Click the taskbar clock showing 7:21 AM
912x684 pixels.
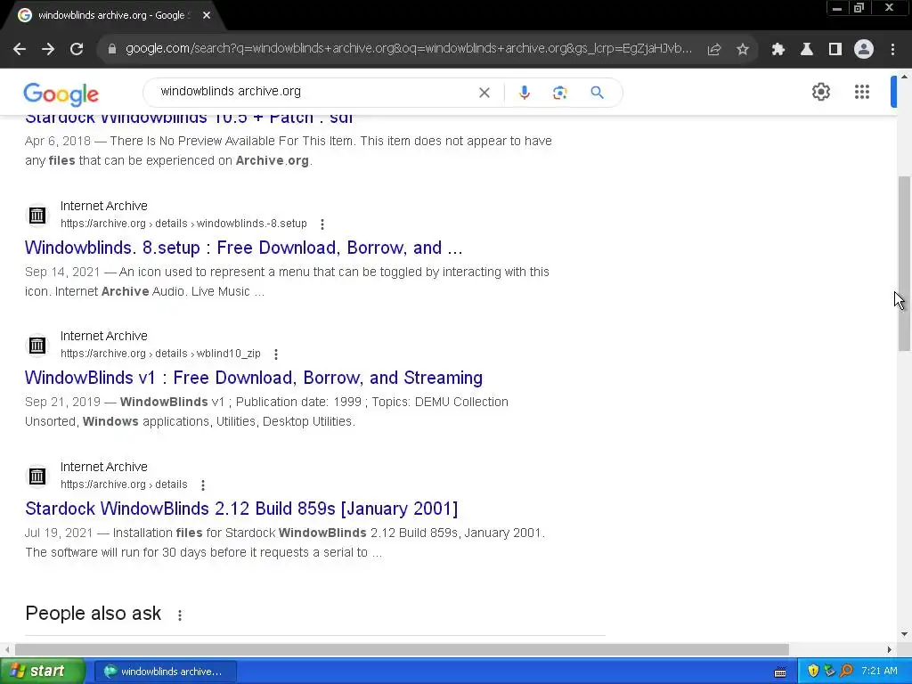click(x=879, y=672)
